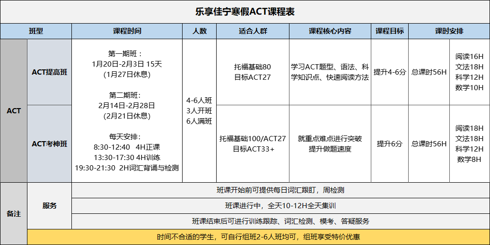Viewport: 490px width, 245px height.
Task: Click the 提升6分 goal cell
Action: coord(390,144)
